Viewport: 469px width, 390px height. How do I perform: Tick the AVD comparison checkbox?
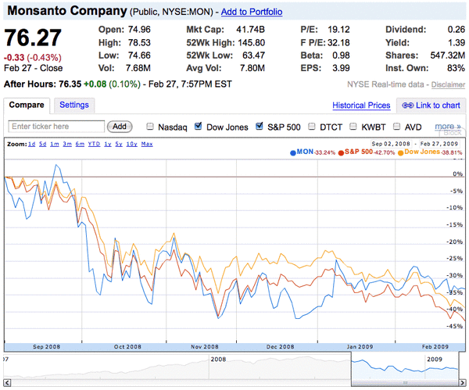tap(396, 127)
